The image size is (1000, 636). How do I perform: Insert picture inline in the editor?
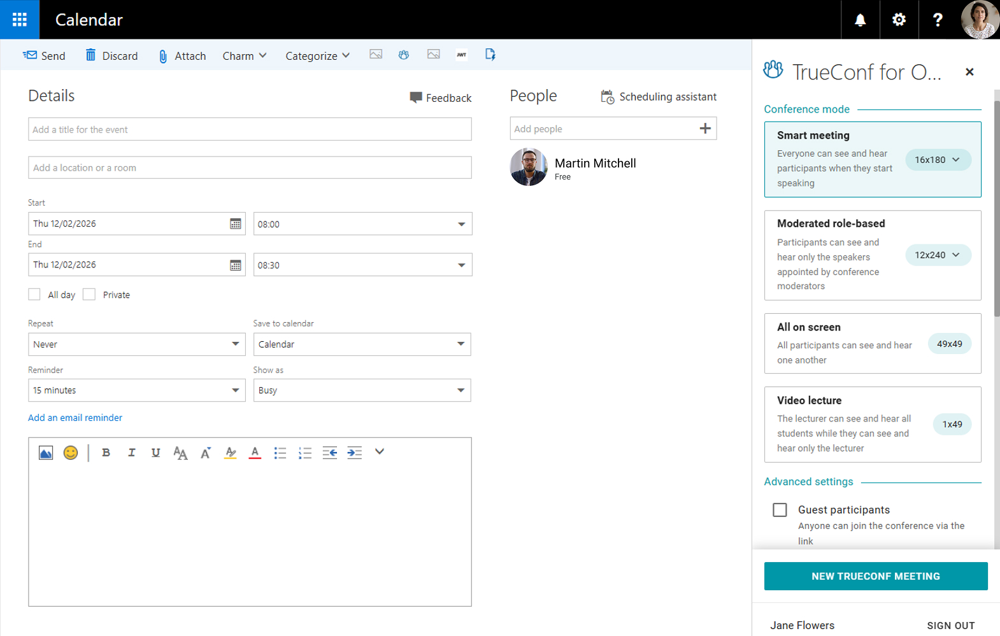[46, 453]
